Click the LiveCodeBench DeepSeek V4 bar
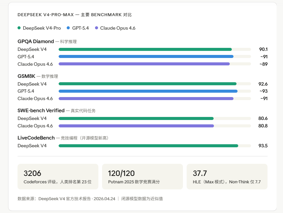283x213 pixels. (x=148, y=146)
